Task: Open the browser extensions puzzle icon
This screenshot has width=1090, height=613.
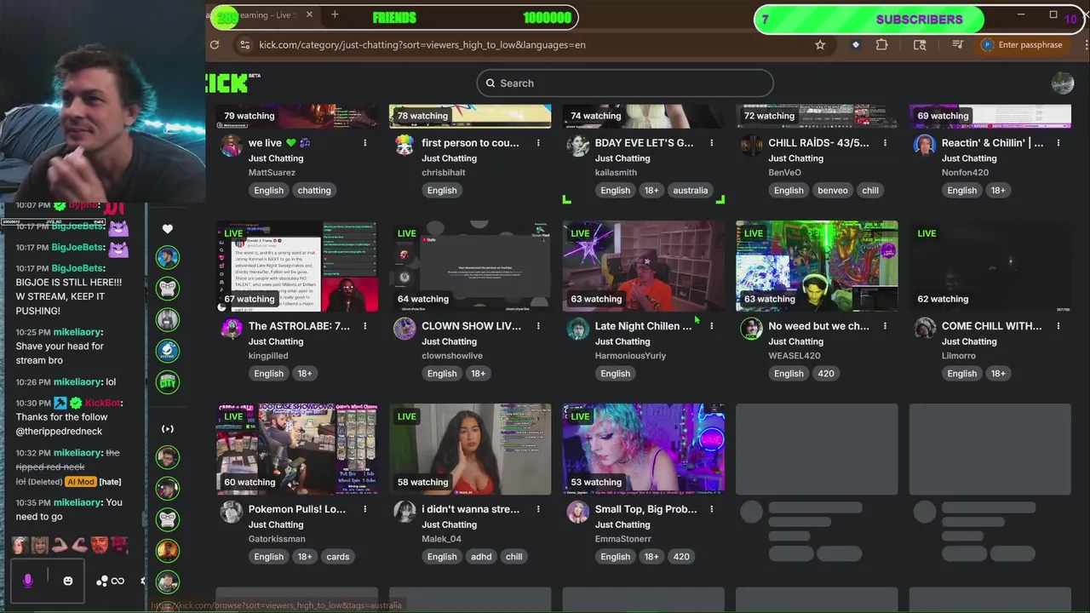Action: point(882,45)
